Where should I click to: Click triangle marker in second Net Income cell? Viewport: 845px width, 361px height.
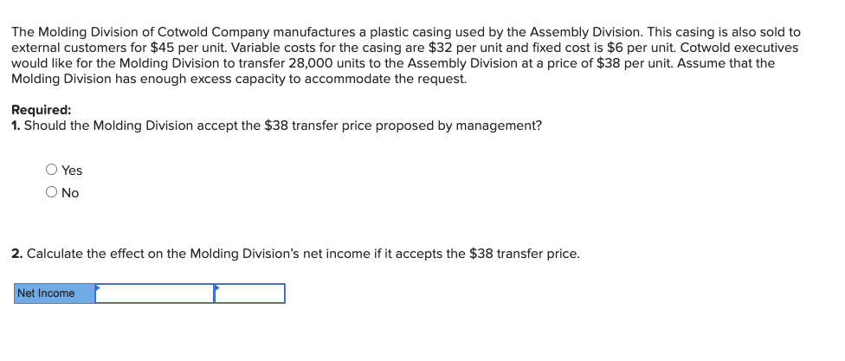(x=217, y=287)
